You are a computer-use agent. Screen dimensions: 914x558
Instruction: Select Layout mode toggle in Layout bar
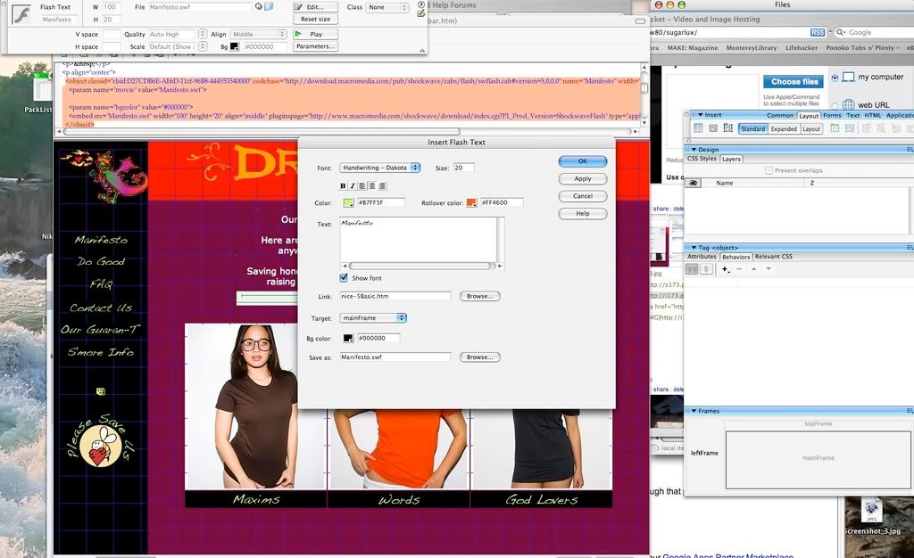coord(810,128)
